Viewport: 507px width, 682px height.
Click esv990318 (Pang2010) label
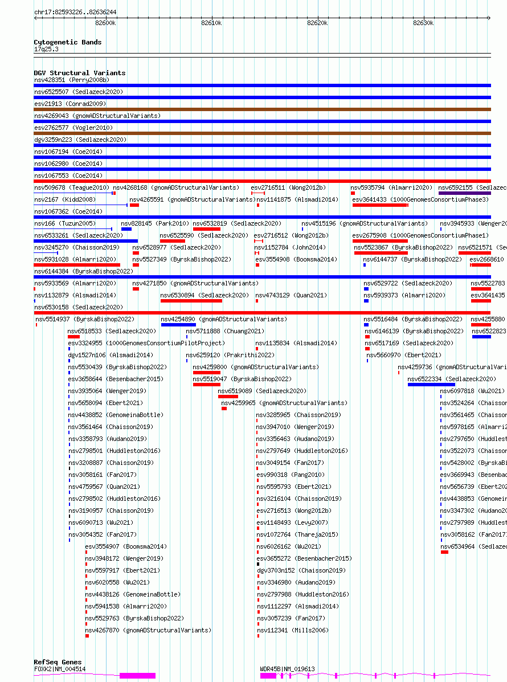291,475
